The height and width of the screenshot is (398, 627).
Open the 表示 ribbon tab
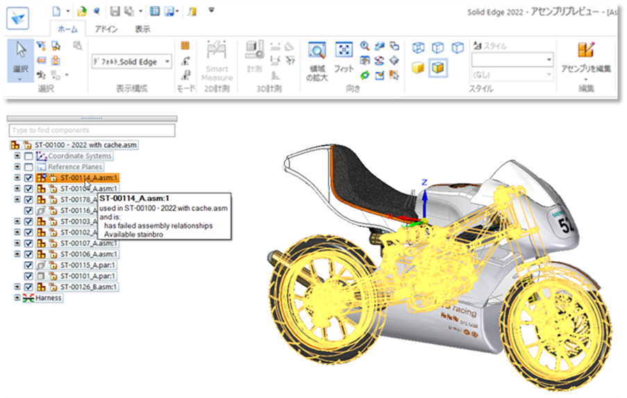[x=142, y=29]
